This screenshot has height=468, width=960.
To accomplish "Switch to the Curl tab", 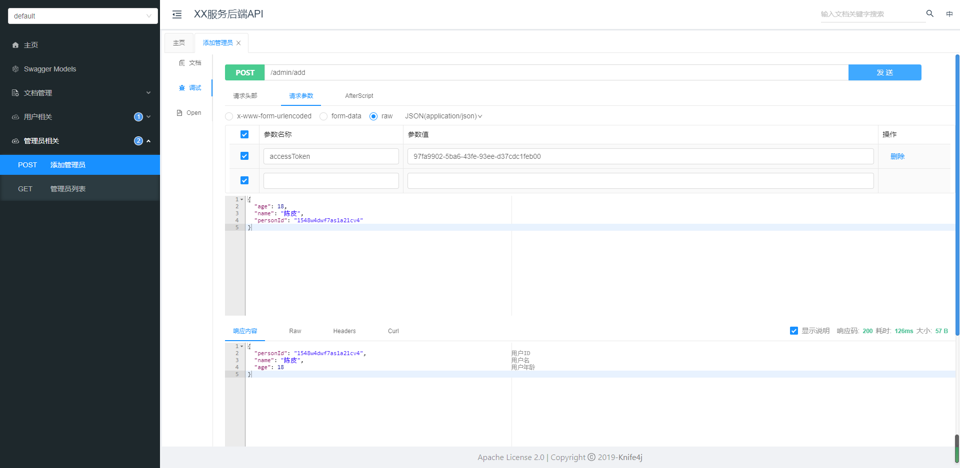I will click(393, 331).
